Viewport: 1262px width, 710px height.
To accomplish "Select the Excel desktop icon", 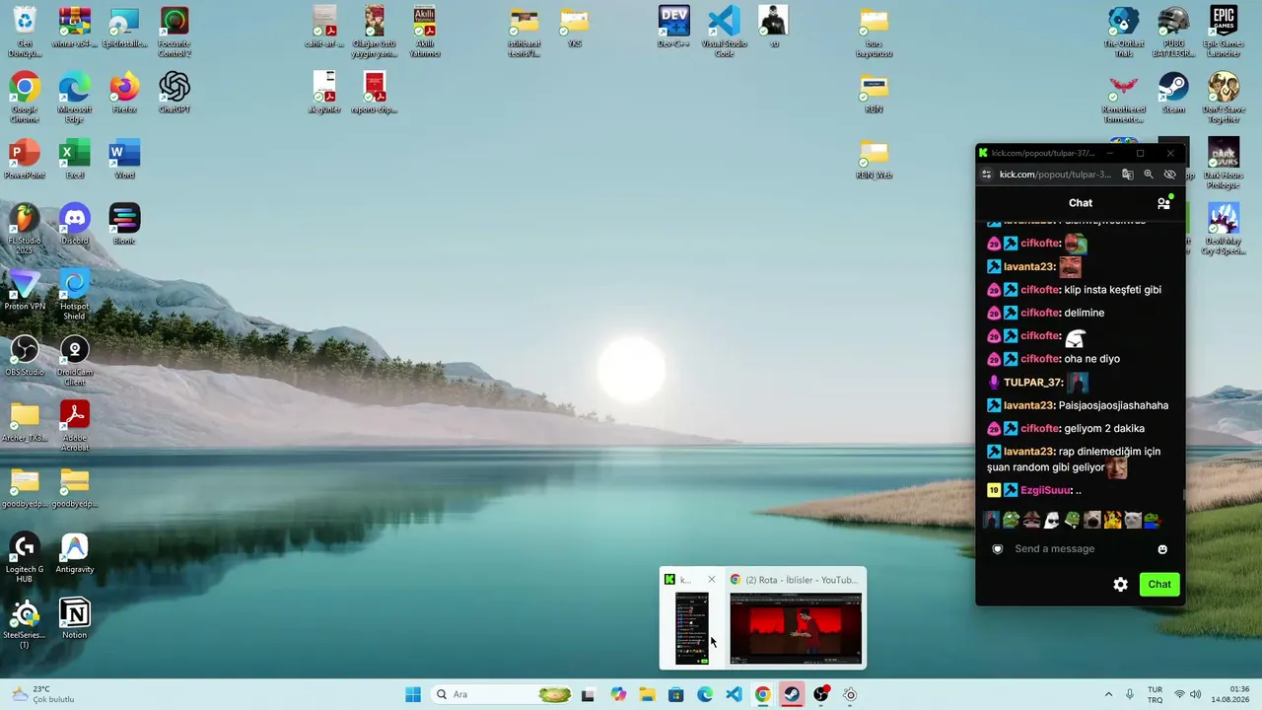I will pyautogui.click(x=74, y=159).
